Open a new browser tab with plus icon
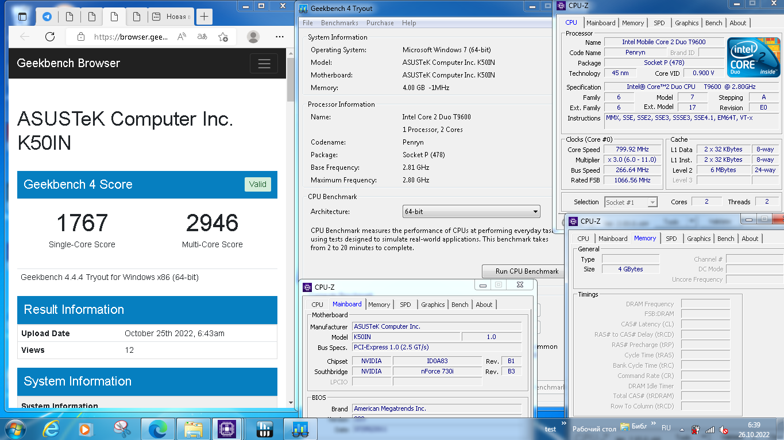The height and width of the screenshot is (440, 784). pos(204,17)
